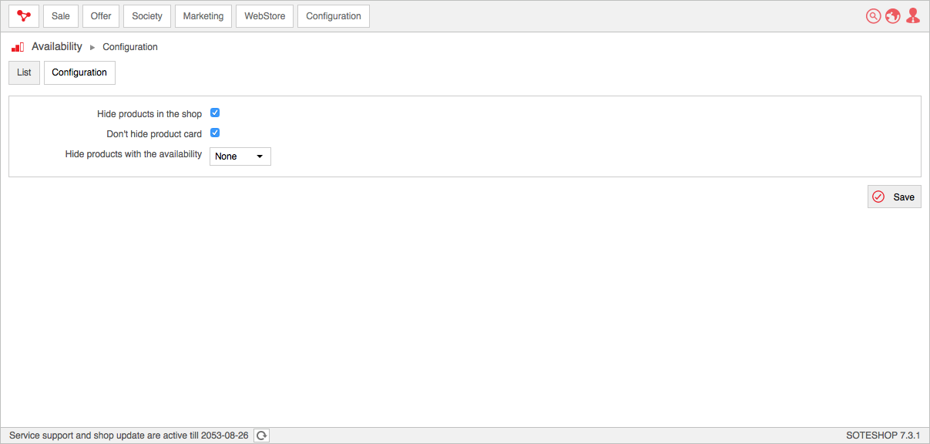The width and height of the screenshot is (930, 444).
Task: Click the red search magnifier icon
Action: point(873,16)
